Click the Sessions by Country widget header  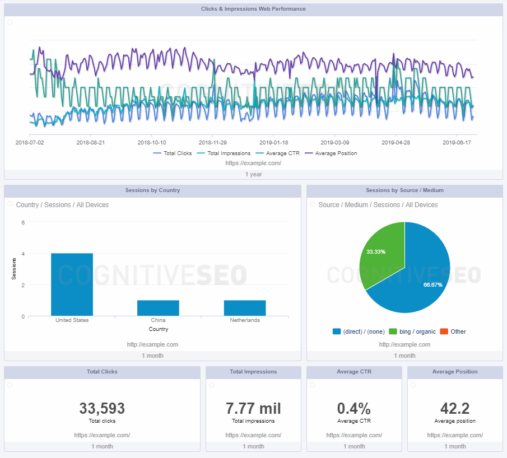pos(152,190)
